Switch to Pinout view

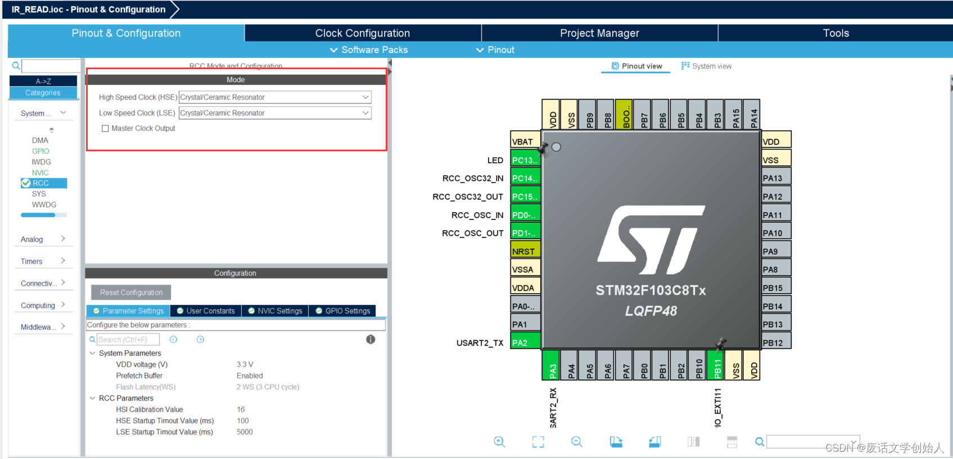tap(636, 66)
